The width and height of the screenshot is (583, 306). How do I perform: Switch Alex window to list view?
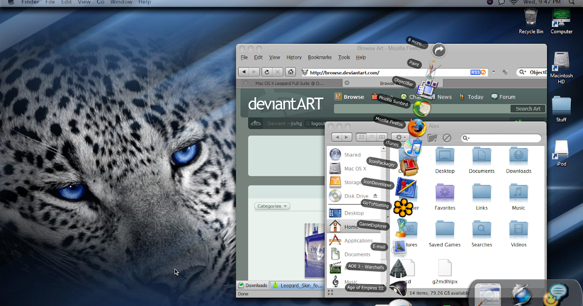(372, 138)
